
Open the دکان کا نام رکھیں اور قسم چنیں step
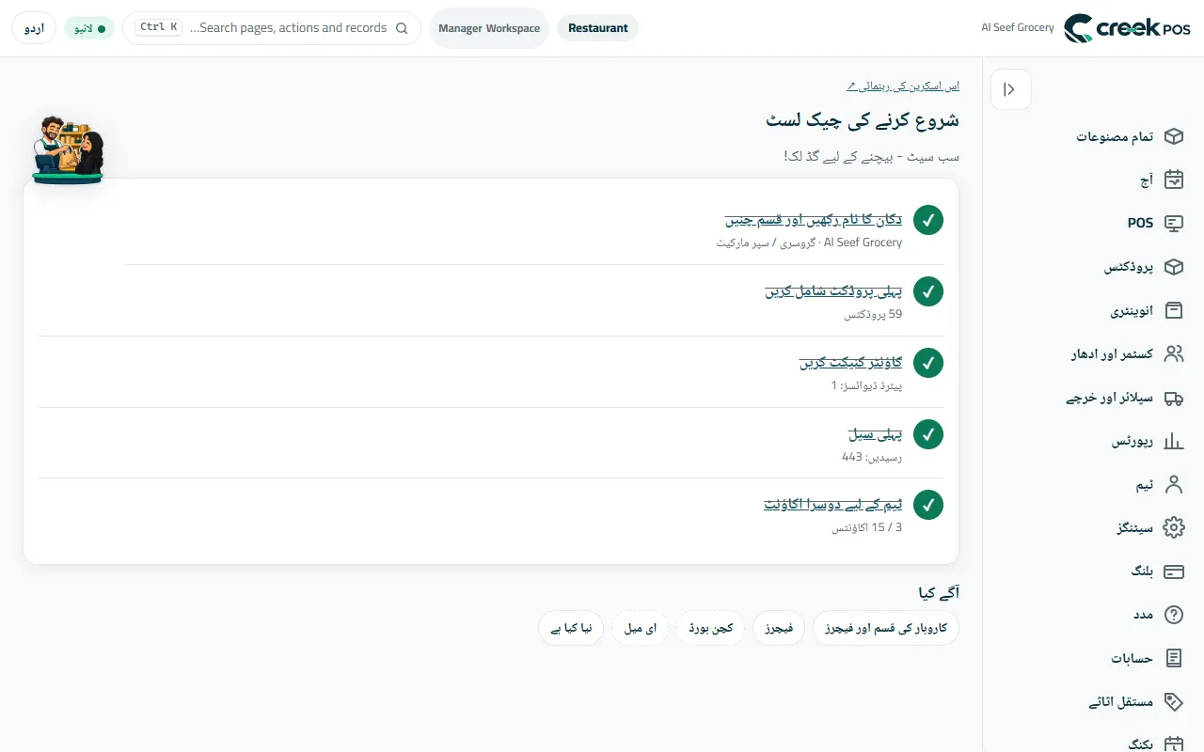814,220
